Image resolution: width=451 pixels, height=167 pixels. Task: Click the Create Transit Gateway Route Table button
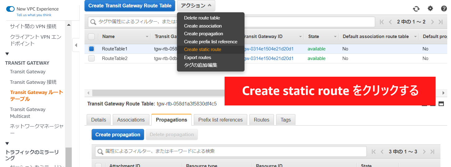coord(130,6)
